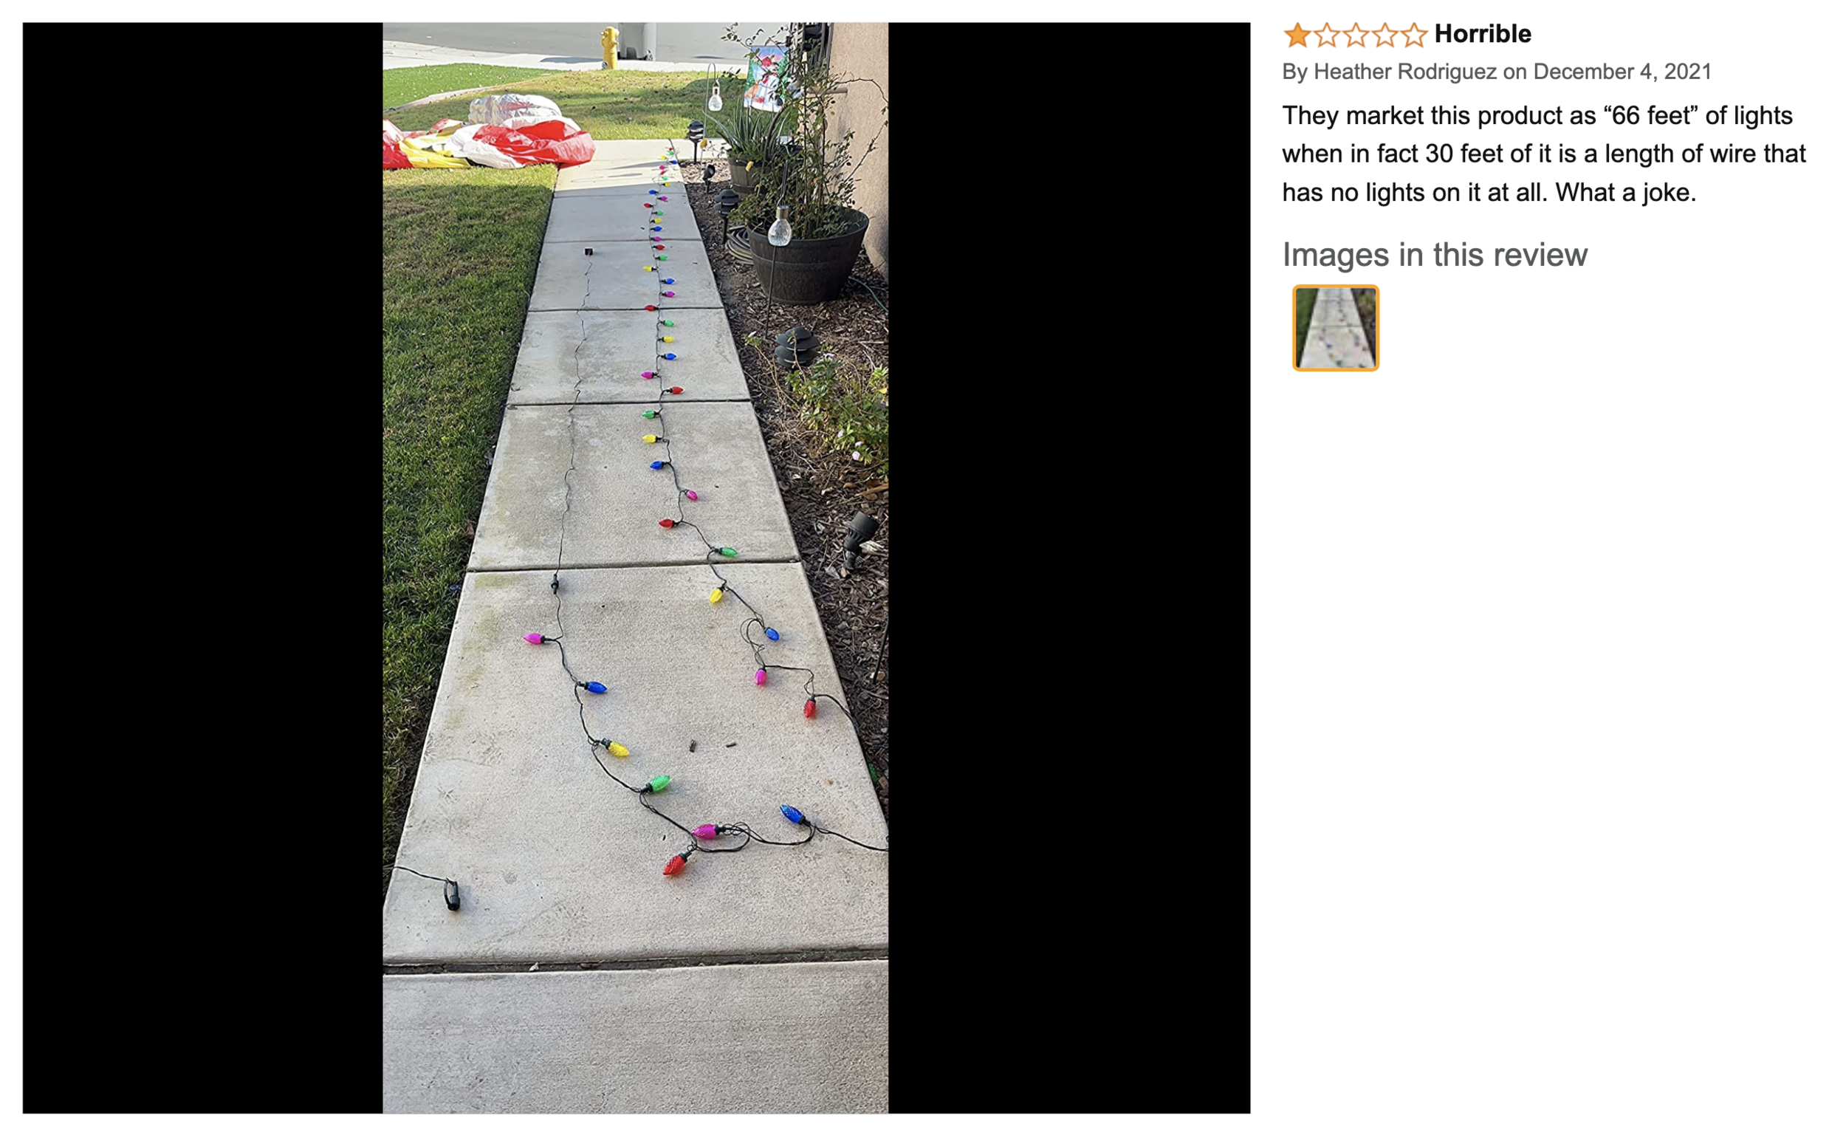Click the black area right of the photo
The width and height of the screenshot is (1846, 1141).
[x=1069, y=567]
